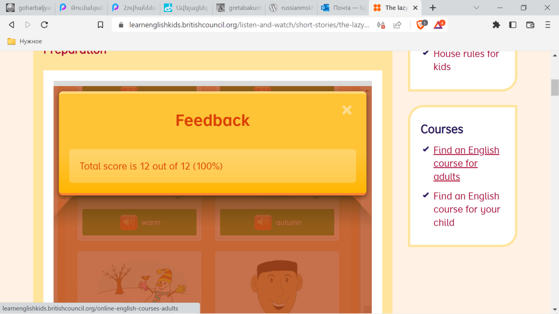Switch to the goharbaljyan tab
The width and height of the screenshot is (559, 314).
tap(28, 8)
